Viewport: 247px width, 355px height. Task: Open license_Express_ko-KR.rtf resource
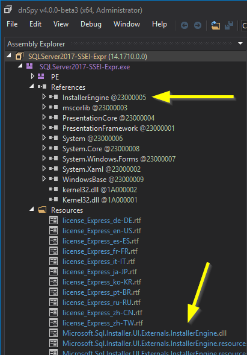coord(102,282)
